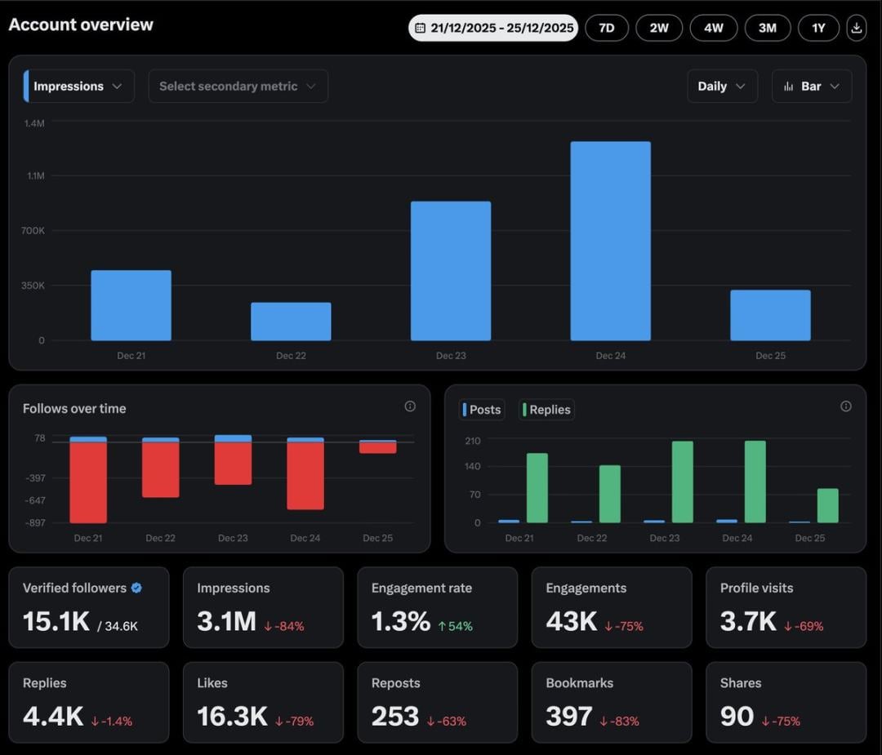Click the bar chart icon next to Bar
Viewport: 882px width, 755px height.
[x=788, y=87]
